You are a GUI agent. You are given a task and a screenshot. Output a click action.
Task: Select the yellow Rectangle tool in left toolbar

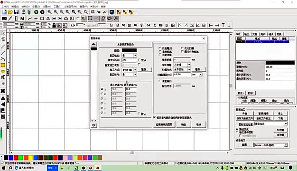(3, 65)
